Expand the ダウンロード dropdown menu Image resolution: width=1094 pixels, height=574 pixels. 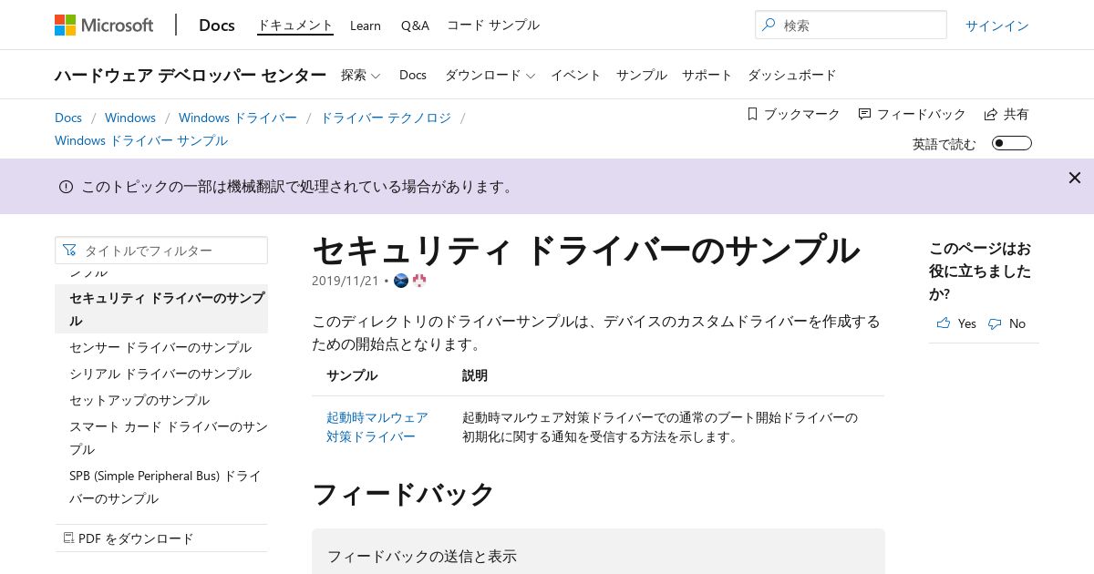[x=490, y=75]
